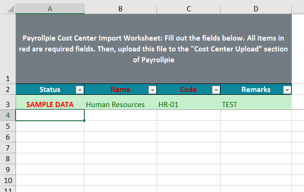
Task: Open the Code column filter dropdown
Action: click(216, 90)
